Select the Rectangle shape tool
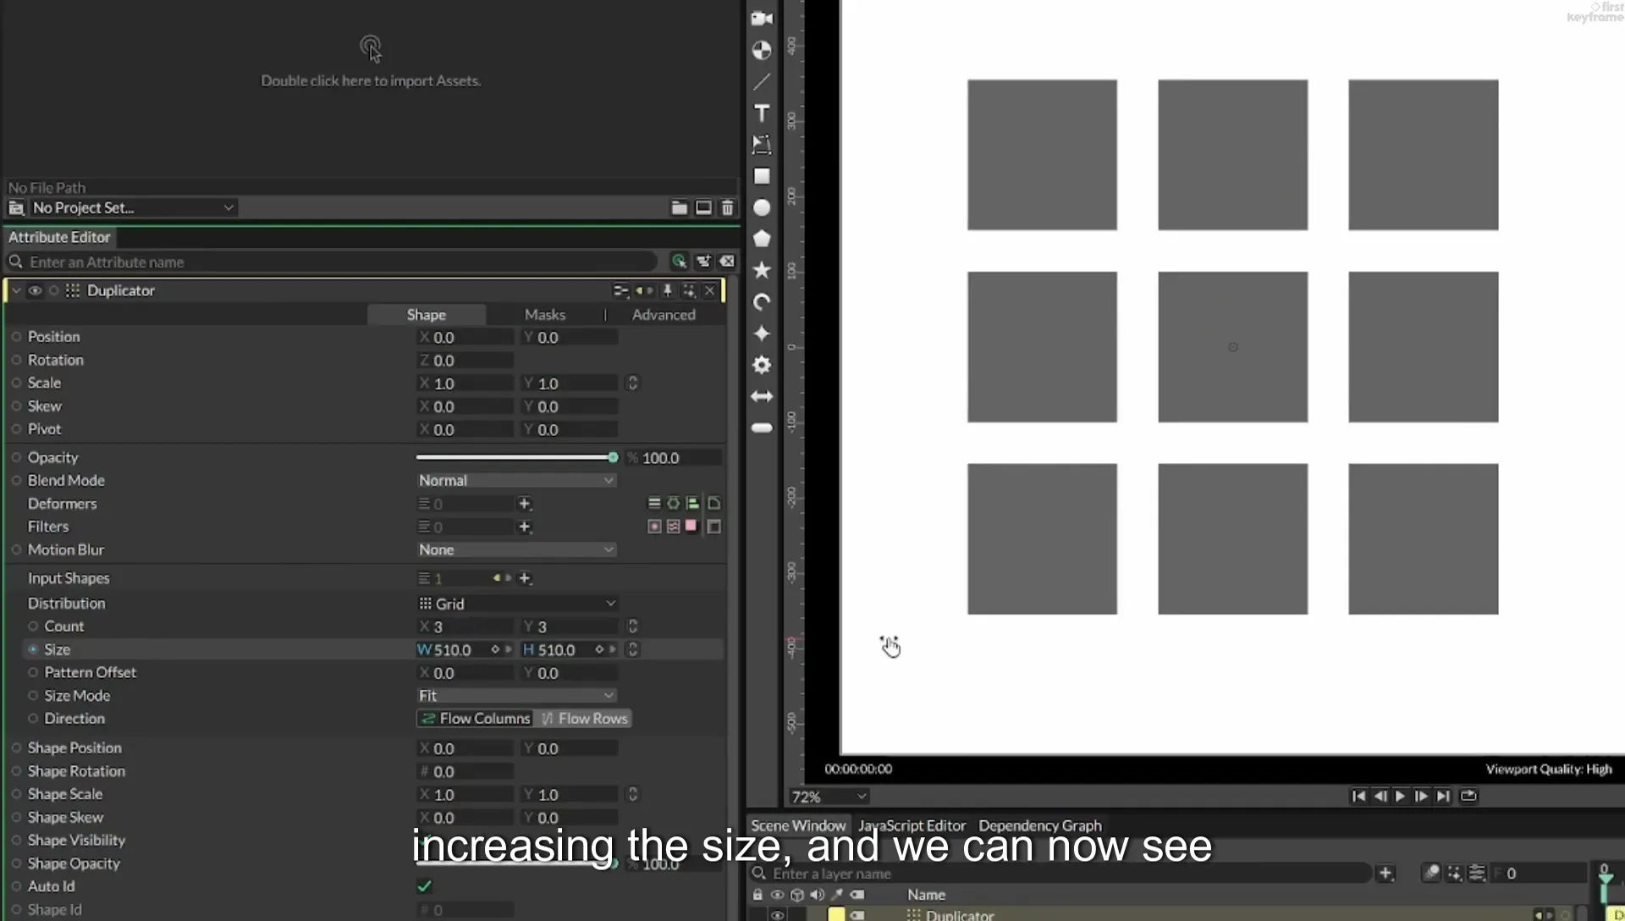Viewport: 1625px width, 921px height. [x=762, y=176]
